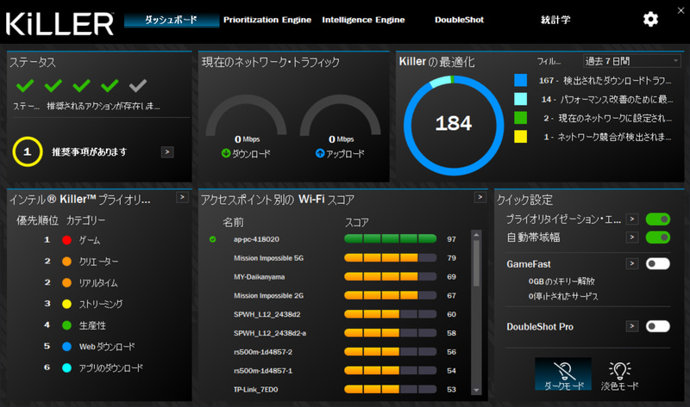Open the Intelligence Engine tab
The width and height of the screenshot is (690, 407).
(363, 20)
